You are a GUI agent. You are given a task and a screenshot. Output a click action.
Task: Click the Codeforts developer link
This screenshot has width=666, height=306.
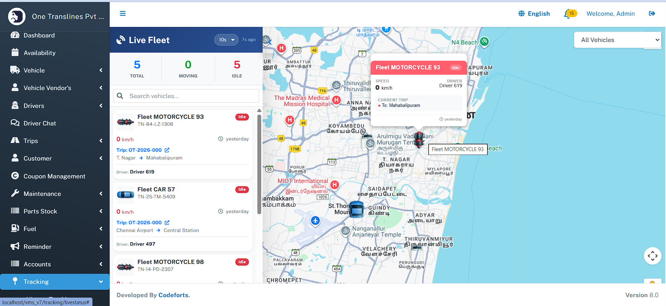(x=173, y=295)
